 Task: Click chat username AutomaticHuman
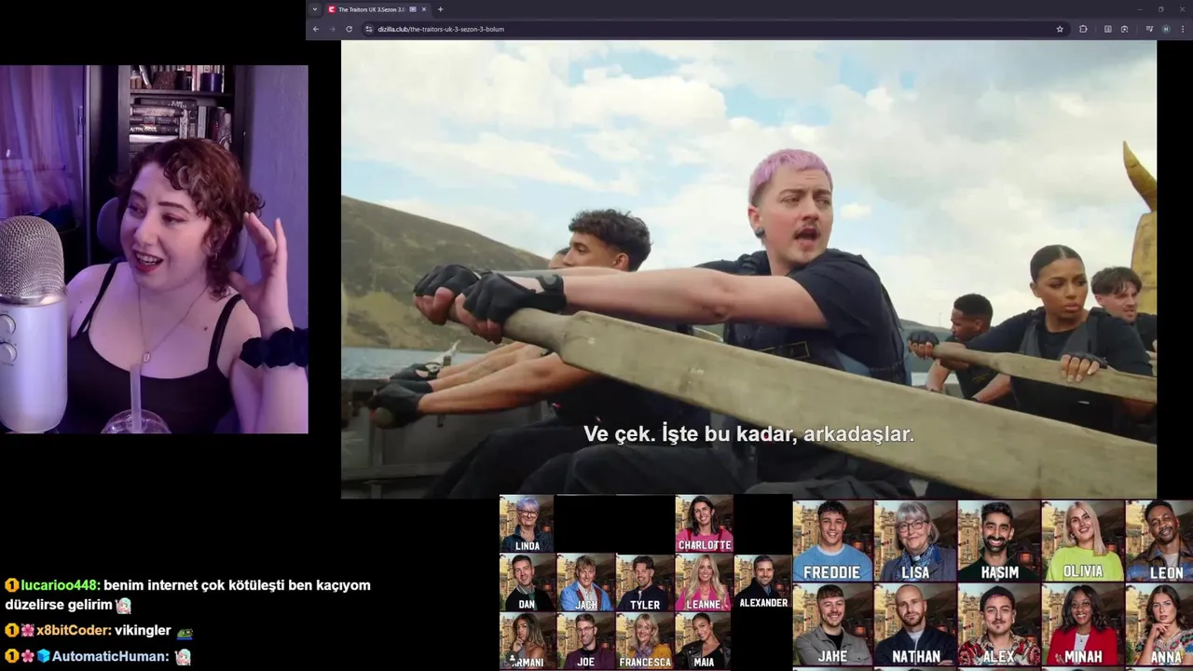[x=110, y=656]
